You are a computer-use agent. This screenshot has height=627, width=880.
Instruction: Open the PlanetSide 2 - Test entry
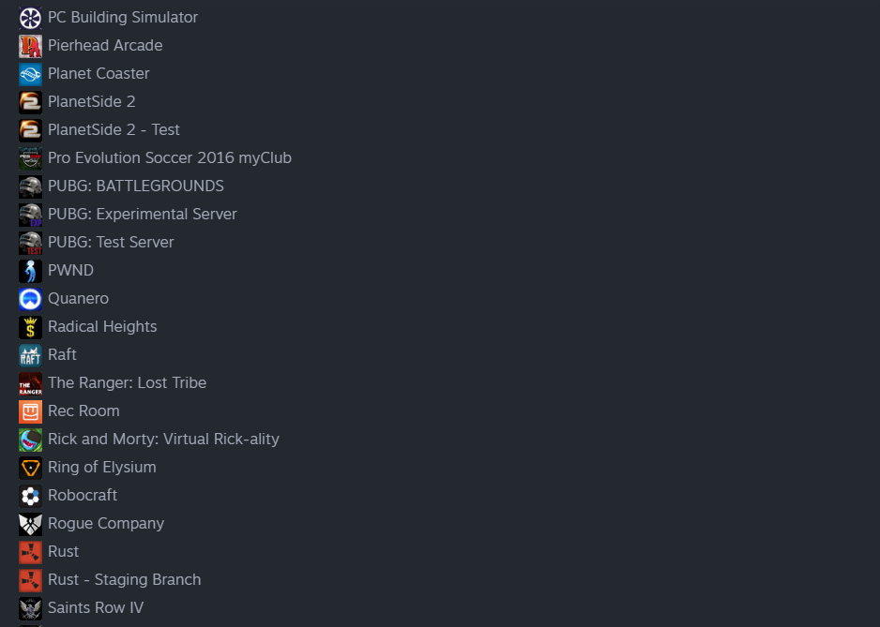114,130
